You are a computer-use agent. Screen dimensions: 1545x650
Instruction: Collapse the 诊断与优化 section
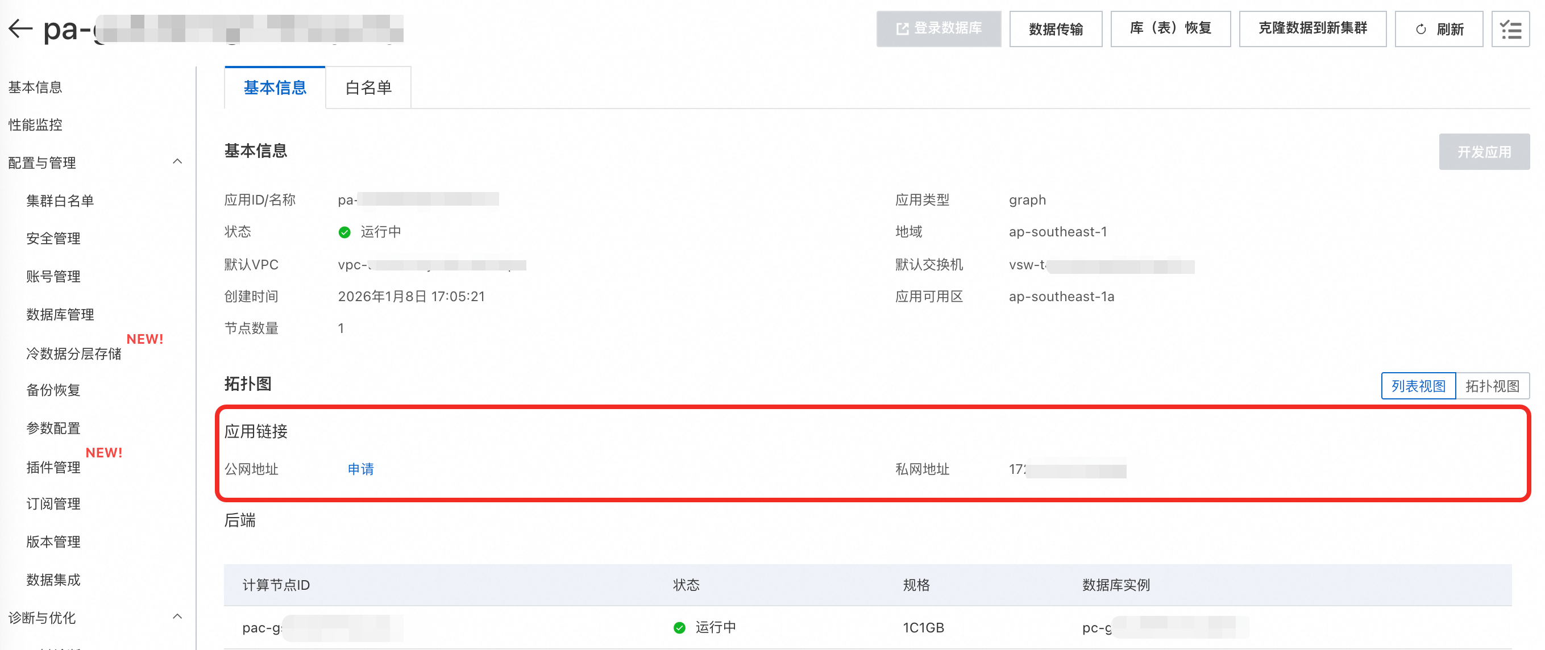pyautogui.click(x=177, y=616)
